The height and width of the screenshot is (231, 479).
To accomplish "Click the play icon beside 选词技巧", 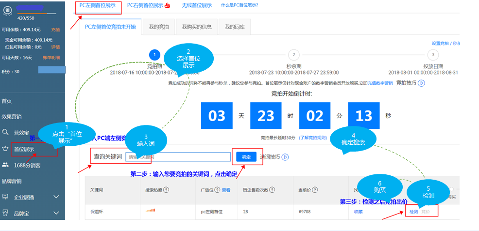I will pos(285,157).
